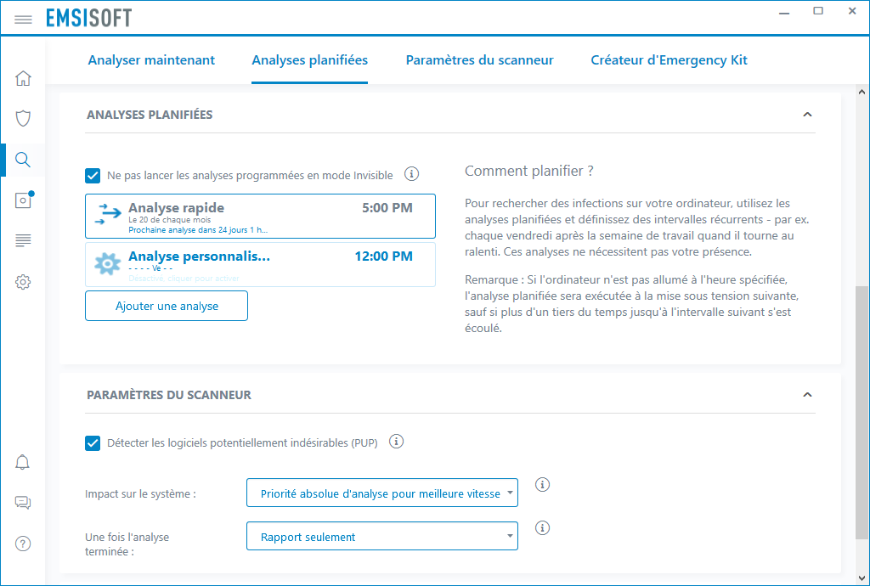Screen dimensions: 870x586
Task: Open the Paramètres du scanneur tab
Action: pyautogui.click(x=480, y=60)
